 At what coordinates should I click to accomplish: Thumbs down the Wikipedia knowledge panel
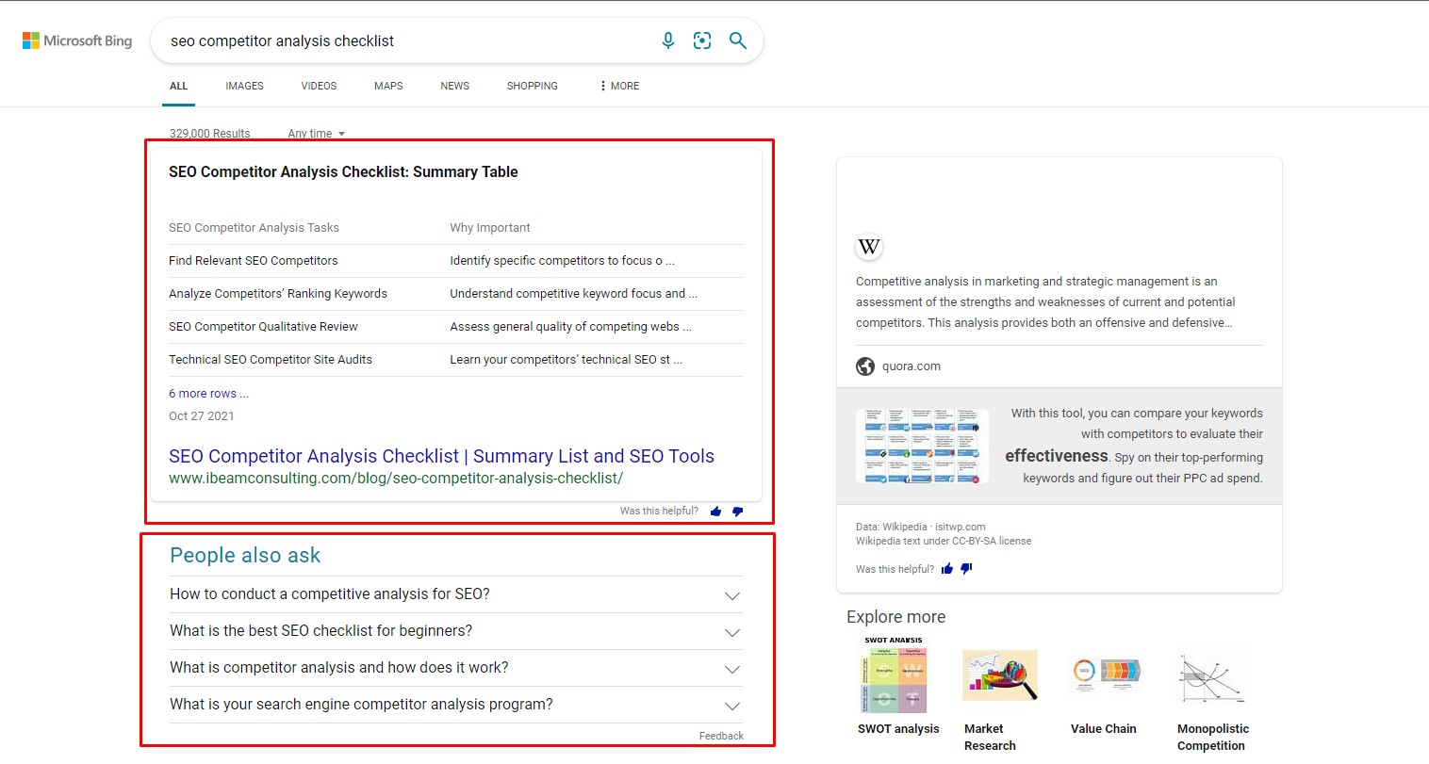966,569
